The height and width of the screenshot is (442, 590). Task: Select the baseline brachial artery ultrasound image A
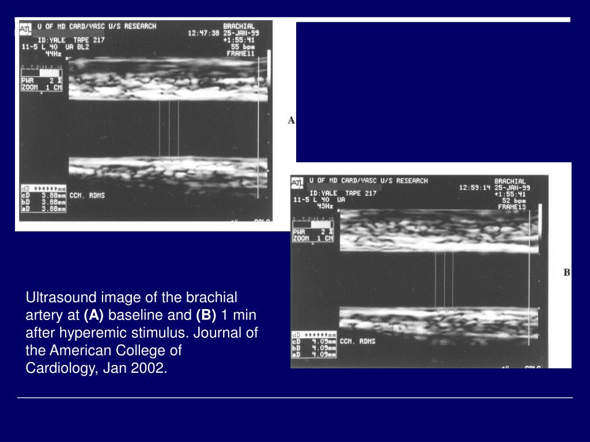(x=146, y=121)
